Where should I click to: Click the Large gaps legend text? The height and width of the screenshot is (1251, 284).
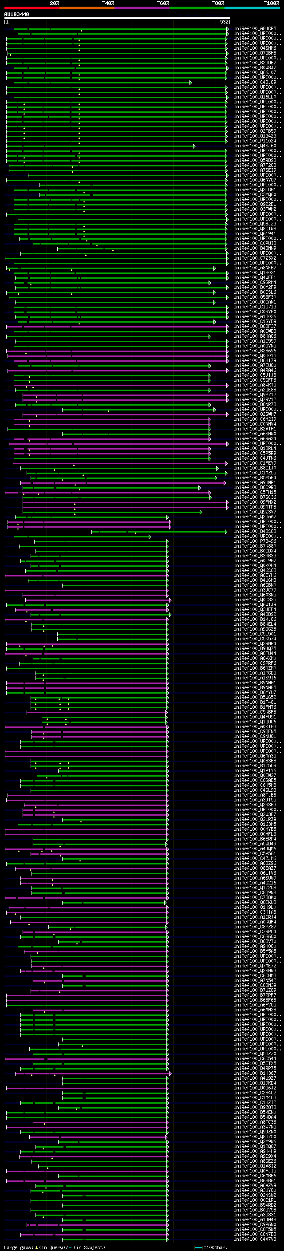[55, 1247]
